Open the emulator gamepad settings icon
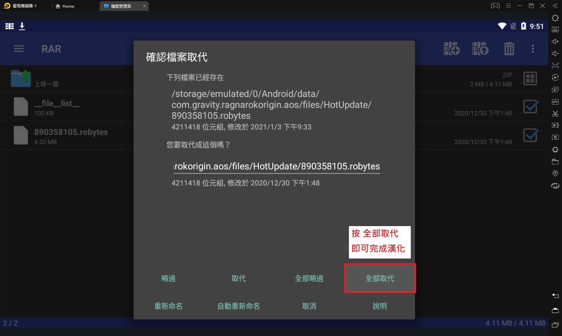Screen dimensions: 562x336 (495, 6)
